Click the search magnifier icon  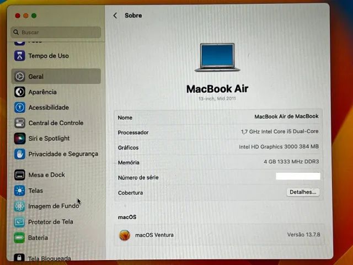tap(16, 32)
